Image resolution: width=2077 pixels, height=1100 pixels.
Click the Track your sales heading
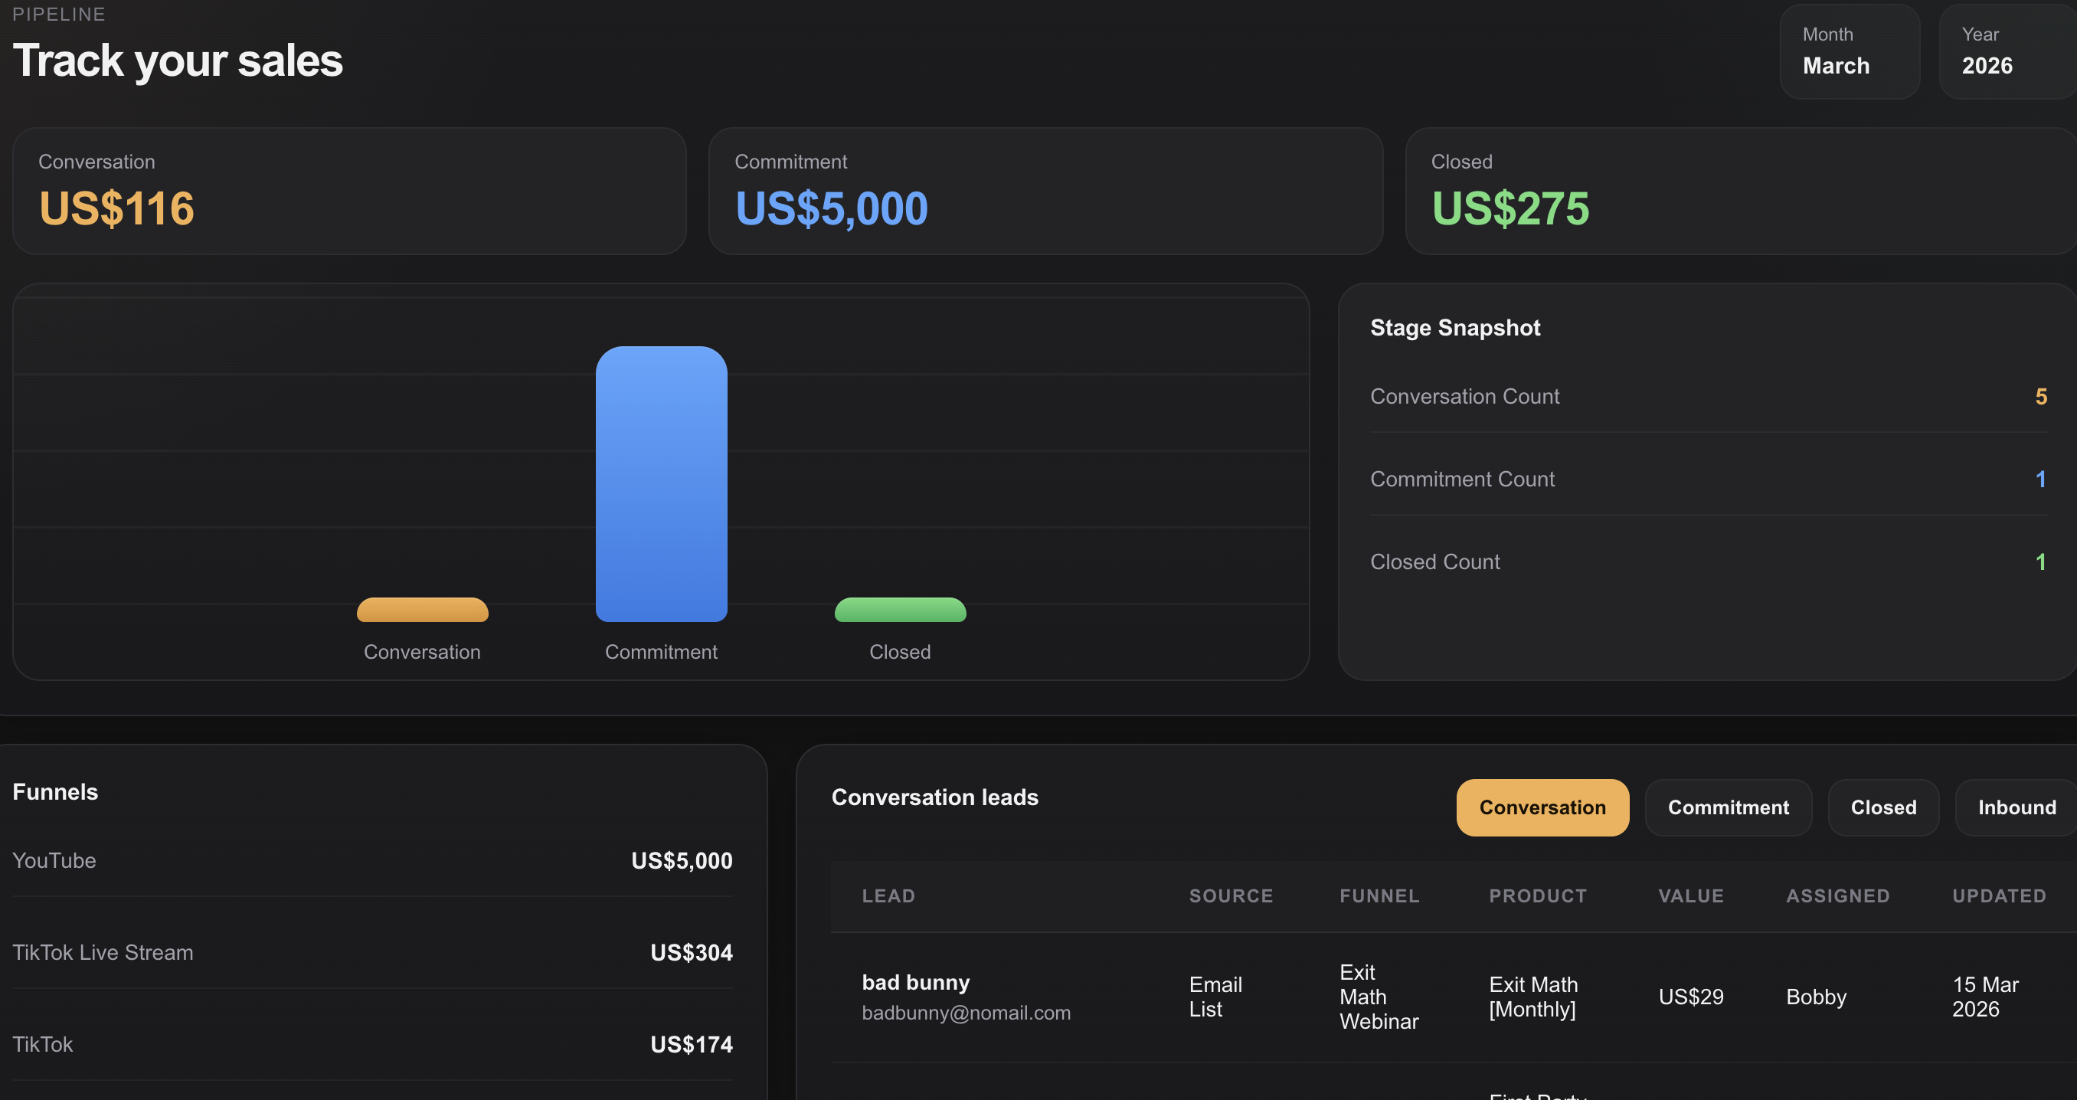pos(178,60)
